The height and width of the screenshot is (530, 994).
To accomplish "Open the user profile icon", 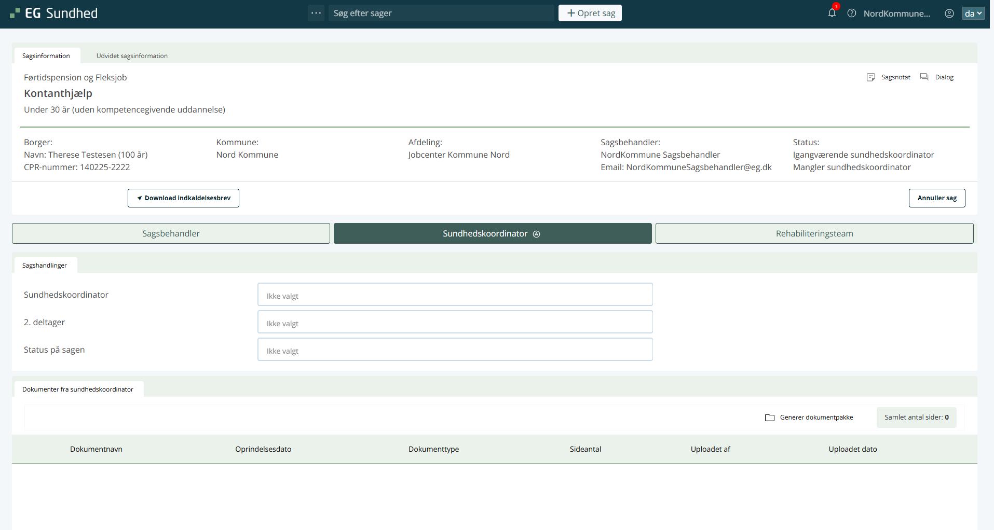I will [949, 13].
